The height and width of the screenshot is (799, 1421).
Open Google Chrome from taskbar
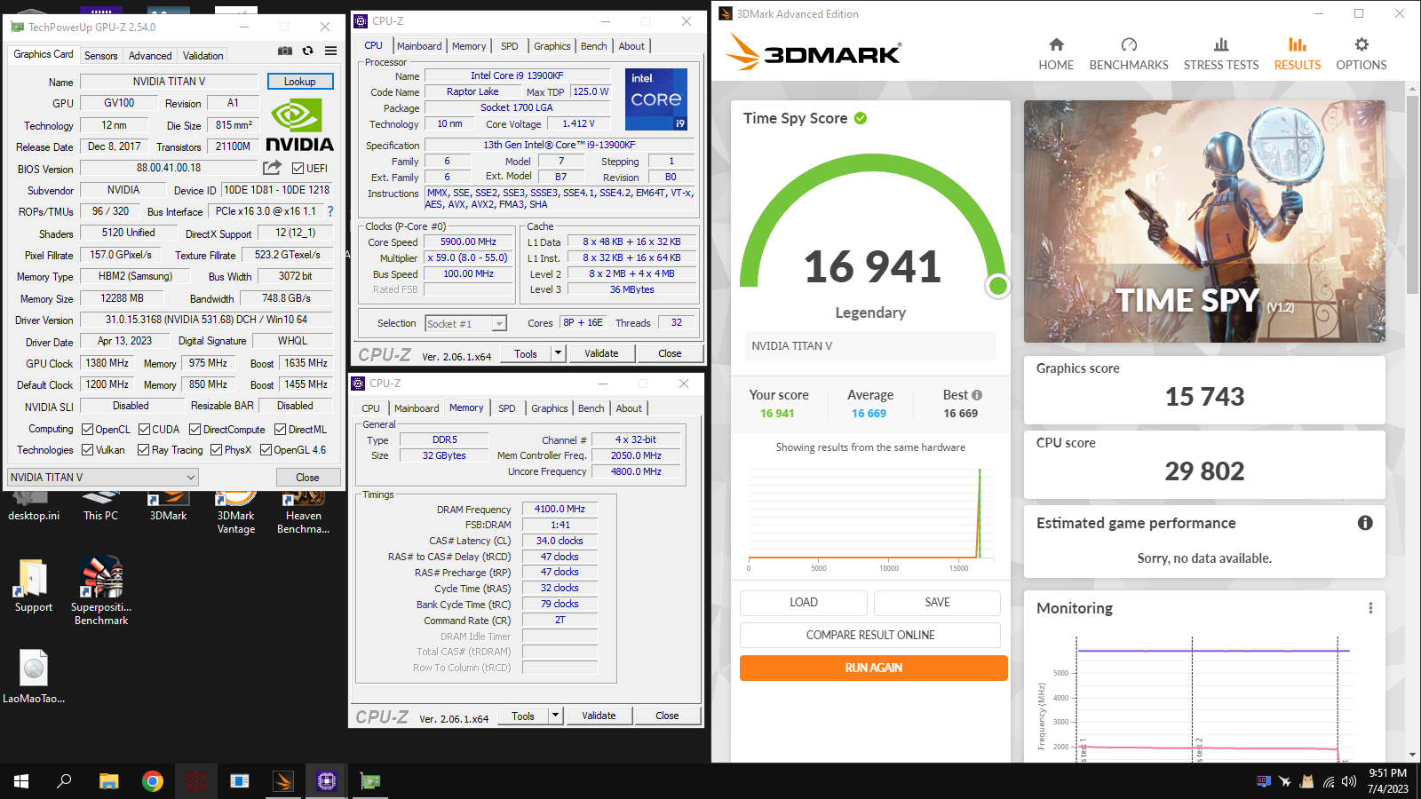153,781
